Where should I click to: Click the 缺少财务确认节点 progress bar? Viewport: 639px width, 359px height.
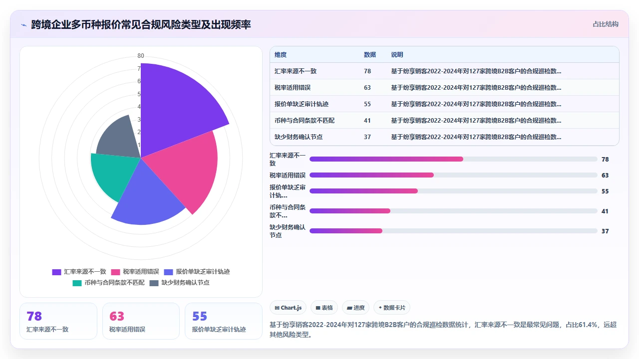coord(453,231)
